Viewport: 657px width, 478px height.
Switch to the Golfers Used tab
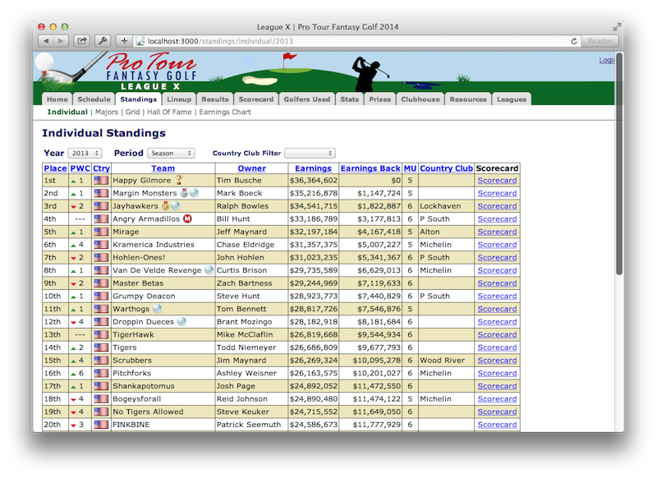click(x=307, y=99)
